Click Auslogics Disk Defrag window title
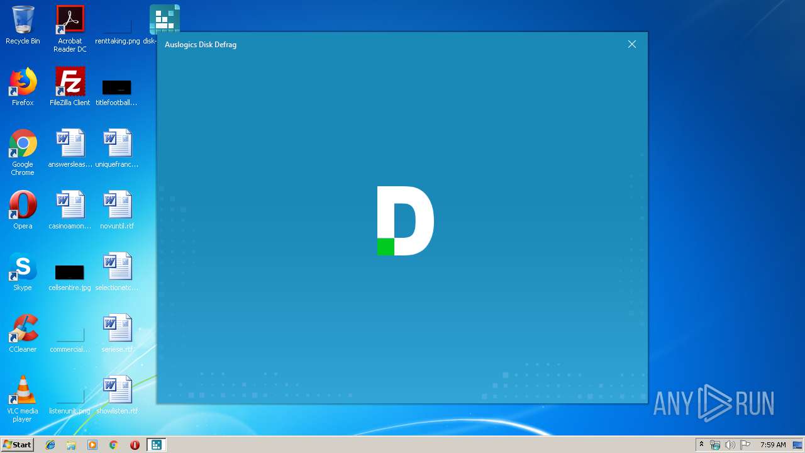805x453 pixels. coord(201,45)
